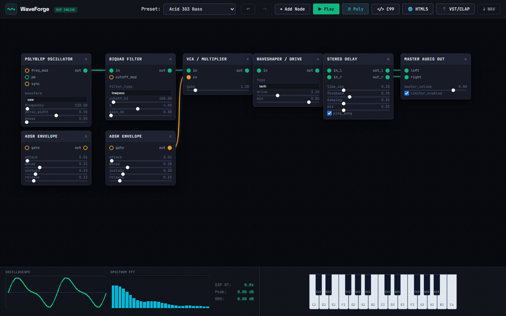Close the Master Audio Out node
506x316 pixels.
coord(465,60)
